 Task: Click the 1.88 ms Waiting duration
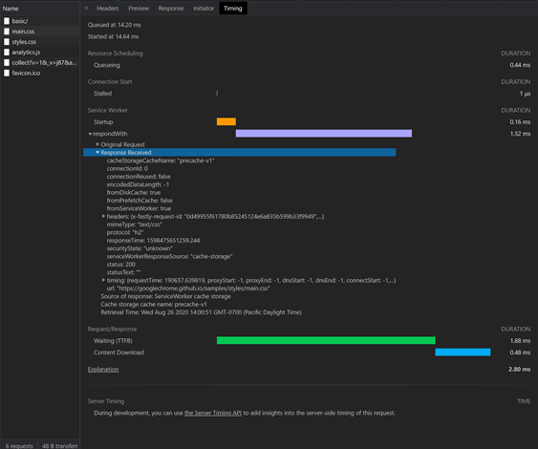(520, 341)
